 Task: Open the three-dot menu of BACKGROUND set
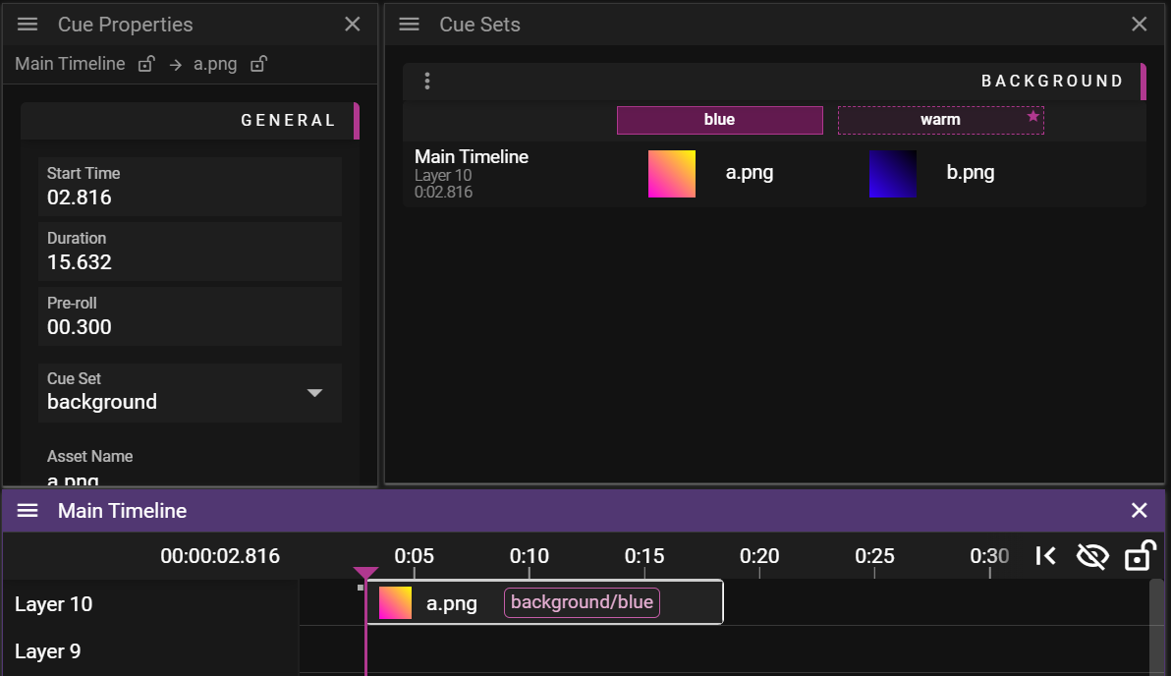coord(427,81)
